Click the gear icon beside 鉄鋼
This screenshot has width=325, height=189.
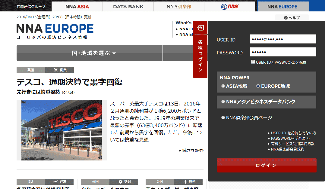(x=120, y=181)
